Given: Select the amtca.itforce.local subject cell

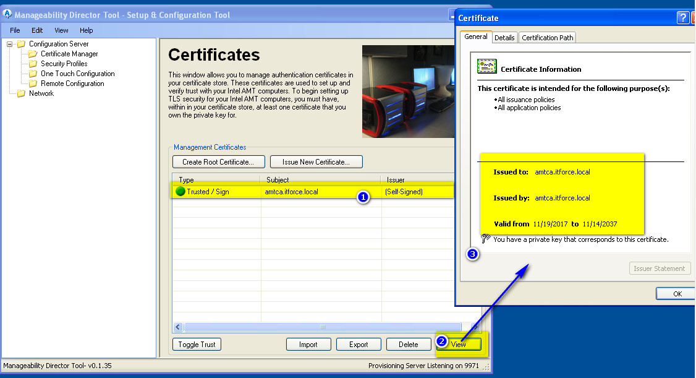Looking at the screenshot, I should coord(291,191).
